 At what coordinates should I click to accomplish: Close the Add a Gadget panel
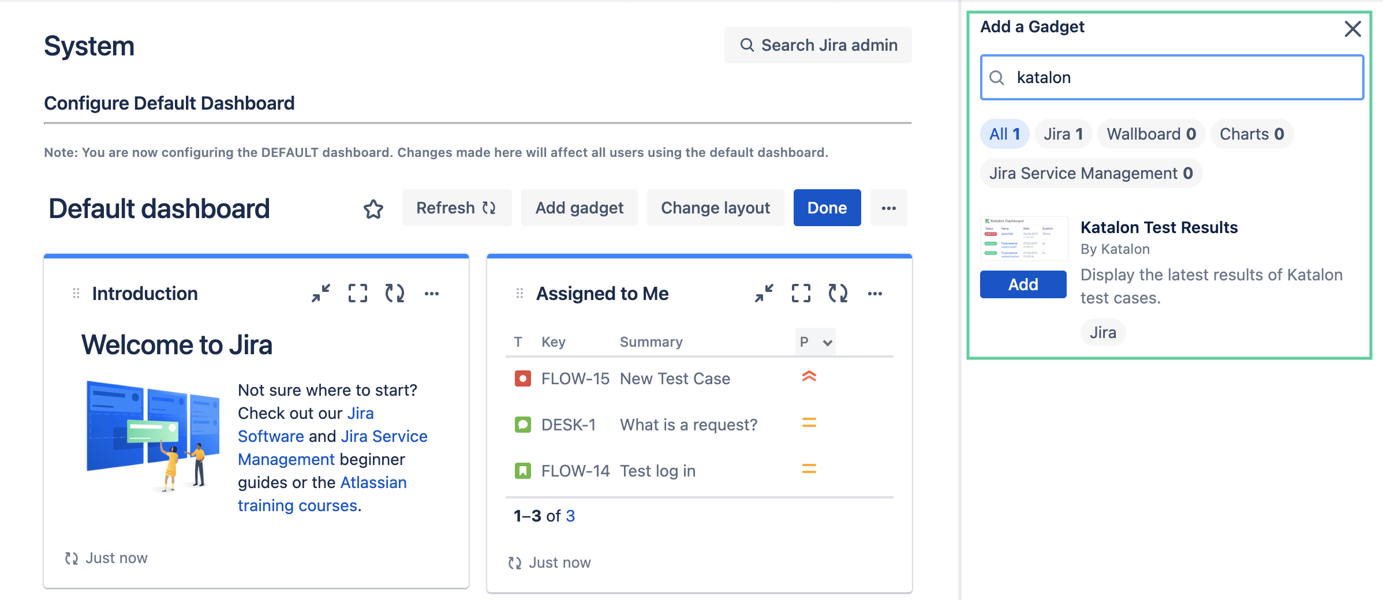click(1352, 29)
